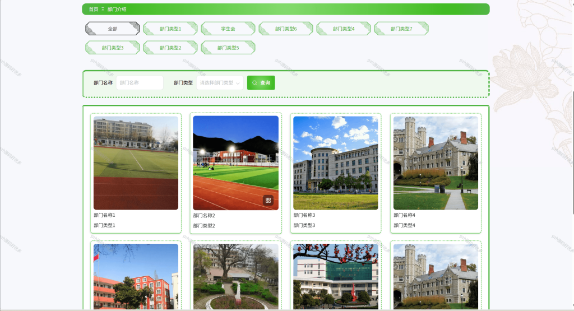Open the second-row castle building thumbnail
The height and width of the screenshot is (311, 574).
tap(436, 277)
